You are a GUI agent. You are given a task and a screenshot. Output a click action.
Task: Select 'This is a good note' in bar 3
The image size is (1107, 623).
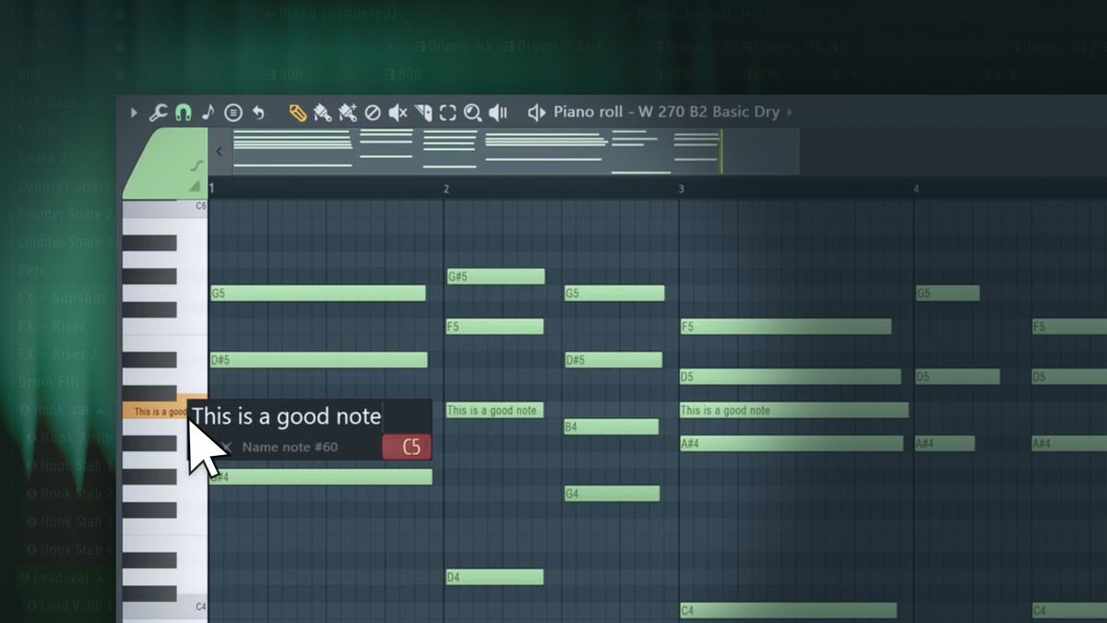pos(794,410)
